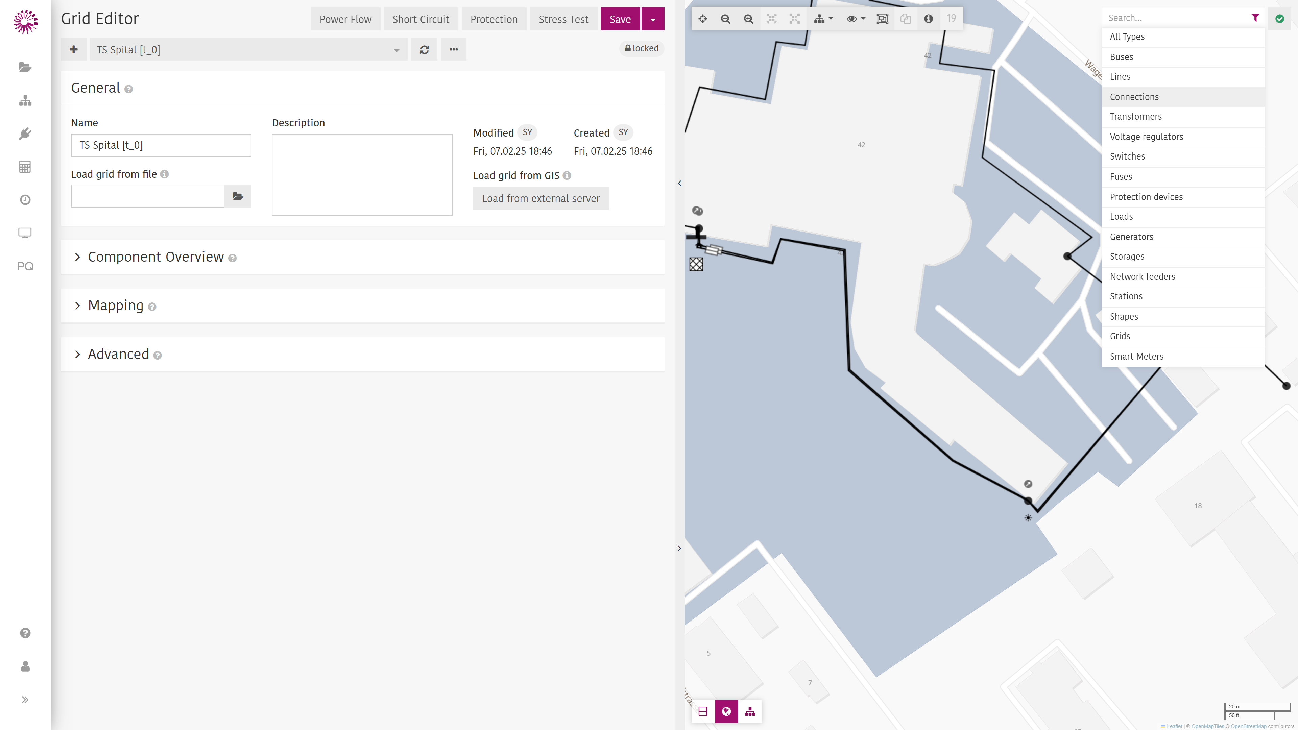Open the folder icon in left sidebar

click(x=25, y=67)
